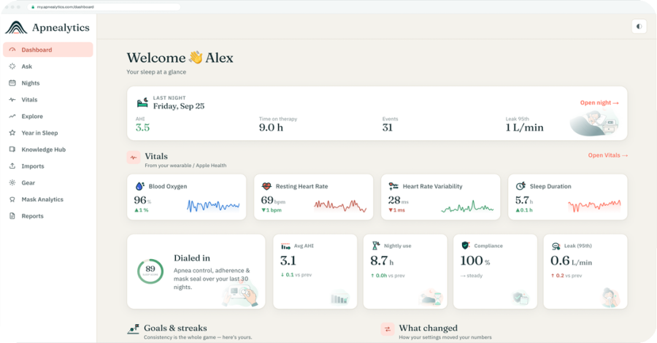Click the Dashboard gauge icon in the sidebar
This screenshot has width=657, height=343.
pyautogui.click(x=12, y=50)
